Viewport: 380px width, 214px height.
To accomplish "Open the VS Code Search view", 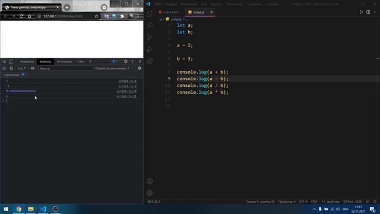I will click(150, 25).
